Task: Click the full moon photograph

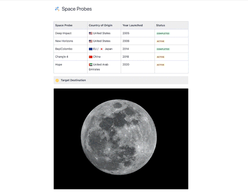Action: 121,139
